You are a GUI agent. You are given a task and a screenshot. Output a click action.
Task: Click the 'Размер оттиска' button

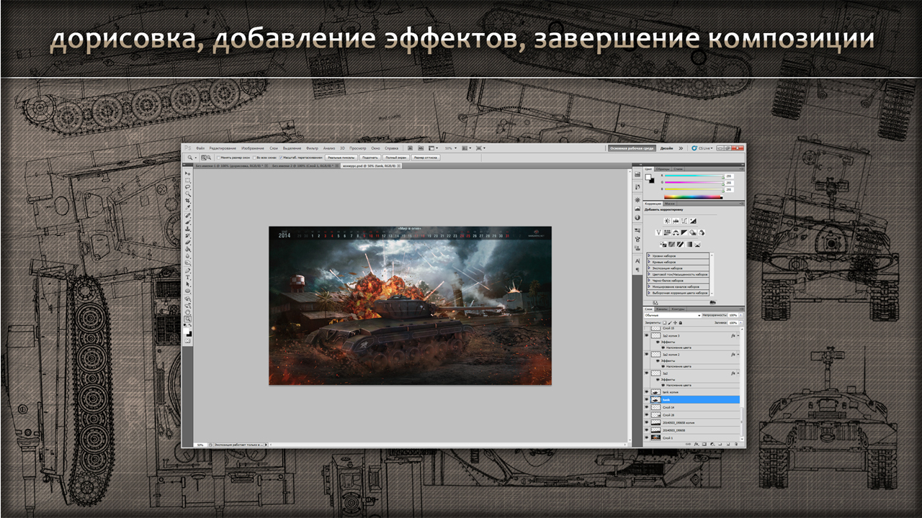click(x=425, y=158)
